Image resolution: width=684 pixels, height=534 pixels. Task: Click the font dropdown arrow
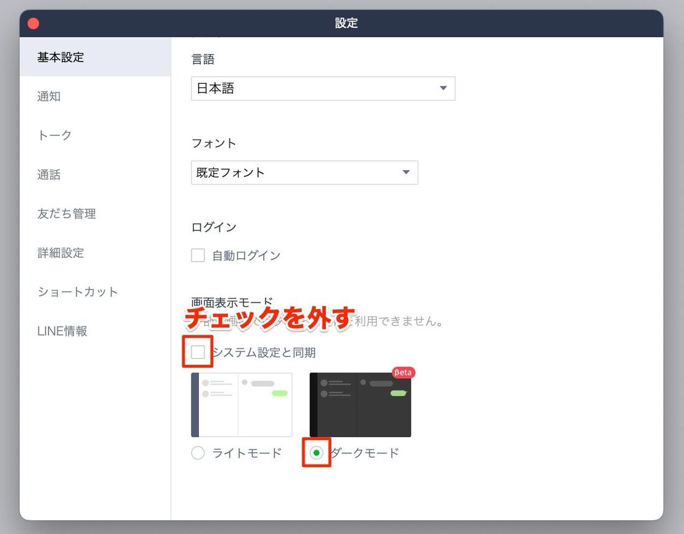(x=406, y=173)
